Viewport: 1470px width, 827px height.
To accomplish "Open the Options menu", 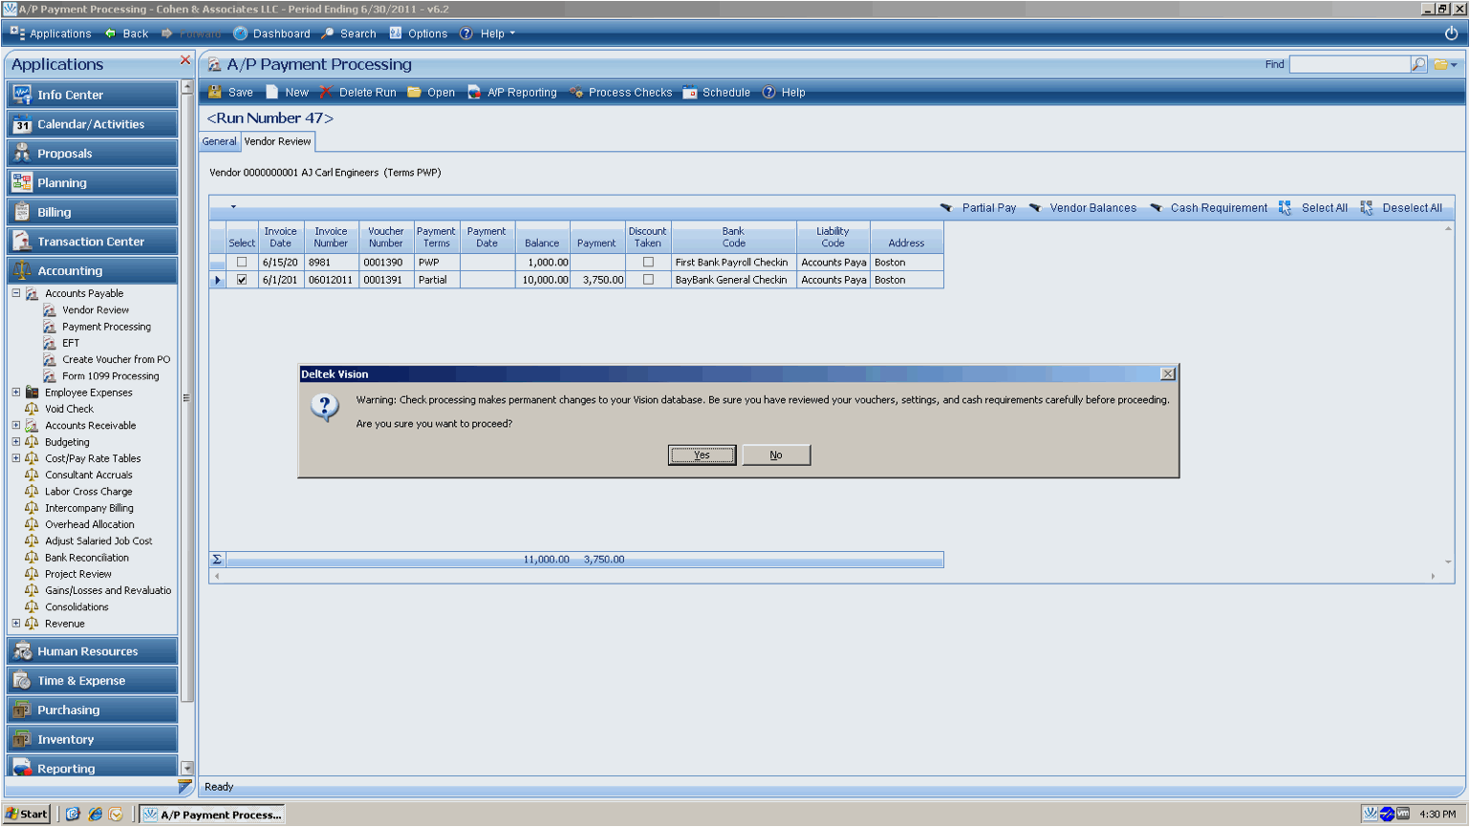I will click(419, 33).
